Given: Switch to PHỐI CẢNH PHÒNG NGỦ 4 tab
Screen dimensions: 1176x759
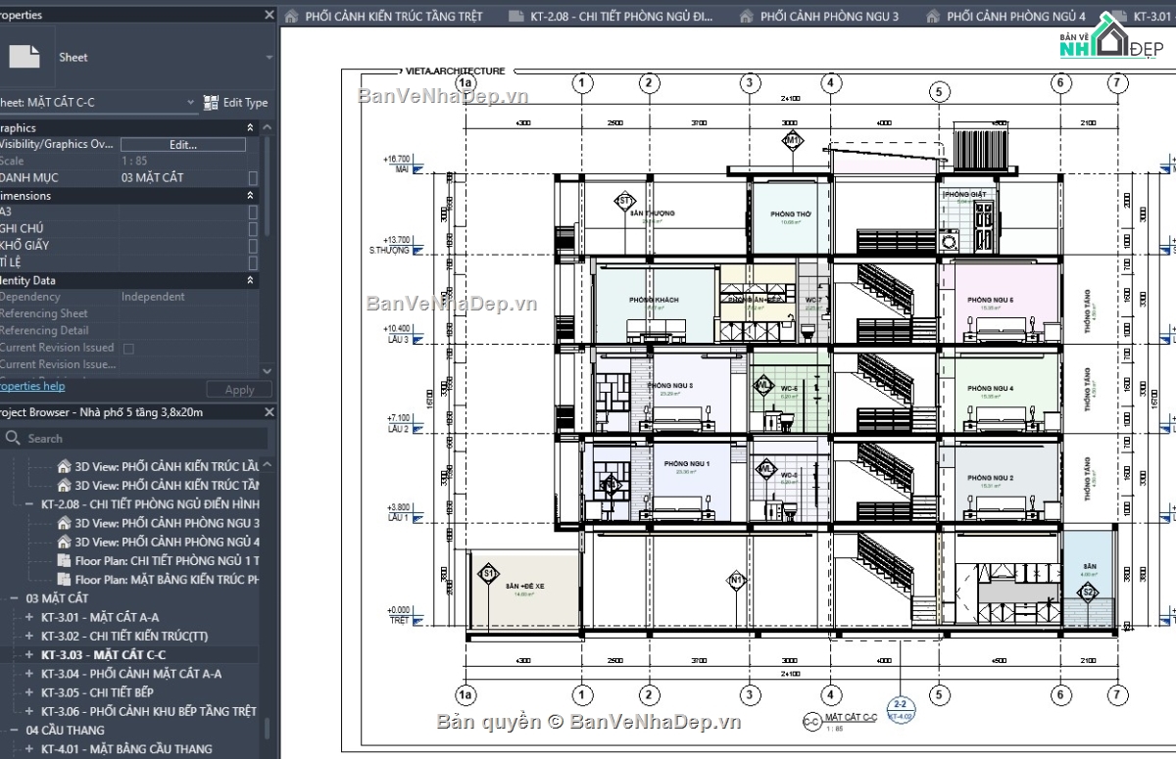Looking at the screenshot, I should coord(1005,17).
